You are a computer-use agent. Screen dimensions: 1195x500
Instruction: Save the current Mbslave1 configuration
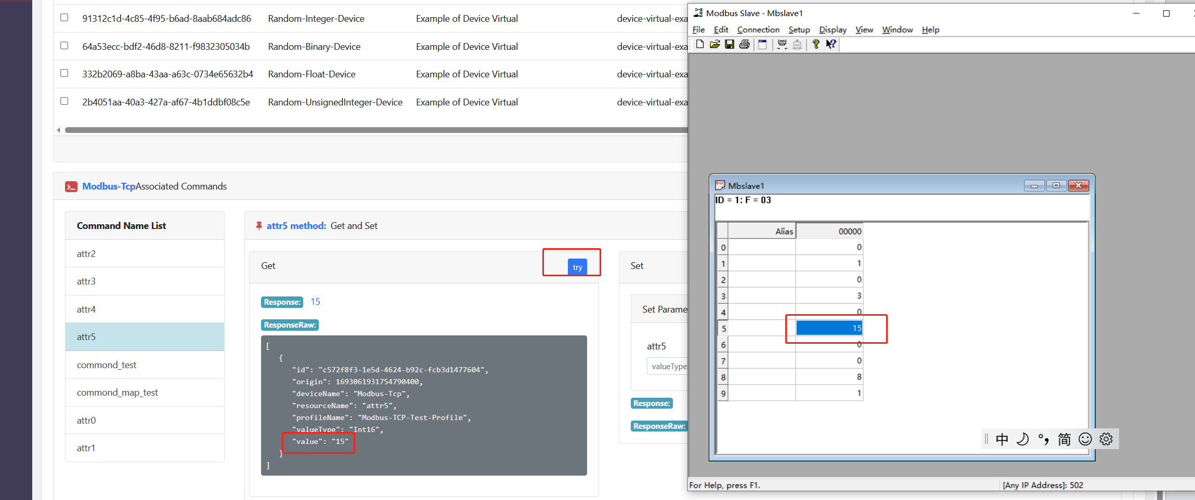point(730,44)
